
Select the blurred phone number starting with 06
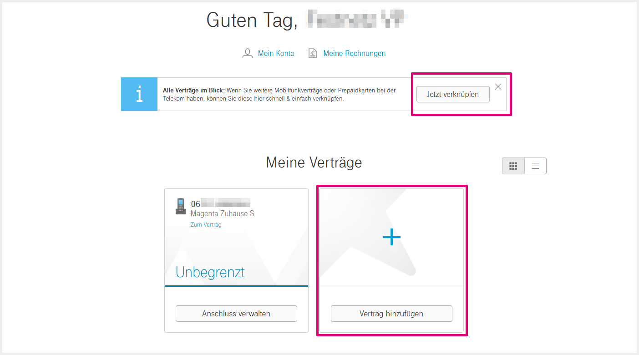click(x=221, y=203)
